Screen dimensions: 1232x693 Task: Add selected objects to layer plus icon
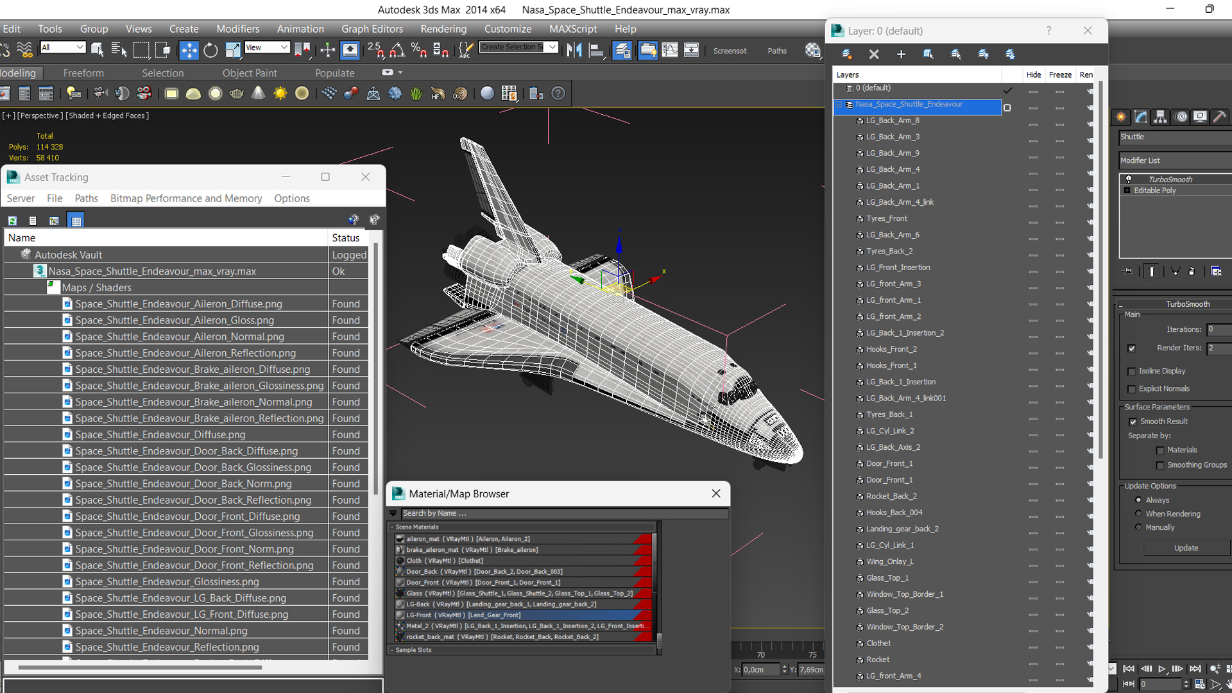(901, 54)
